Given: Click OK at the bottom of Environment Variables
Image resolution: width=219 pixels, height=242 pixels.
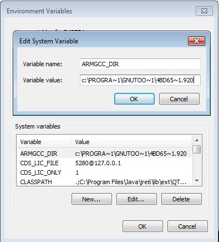Looking at the screenshot, I should pos(142,226).
